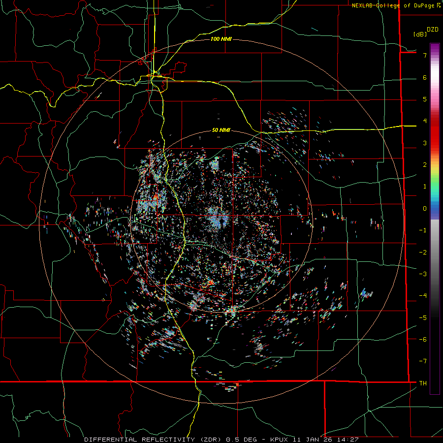Image resolution: width=443 pixels, height=443 pixels.
Task: Click the [dB] unit label
Action: click(x=420, y=34)
